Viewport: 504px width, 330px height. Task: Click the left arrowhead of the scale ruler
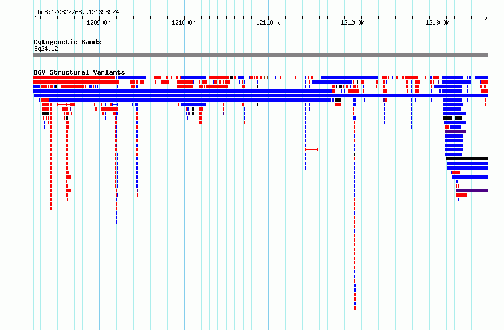[x=35, y=18]
